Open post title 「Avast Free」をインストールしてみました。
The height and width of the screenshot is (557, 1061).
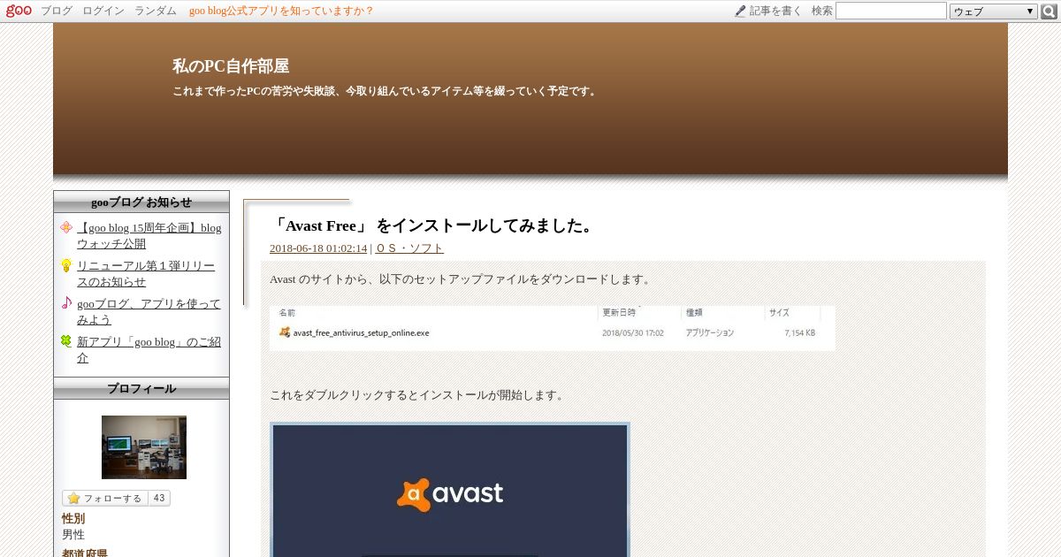click(431, 225)
